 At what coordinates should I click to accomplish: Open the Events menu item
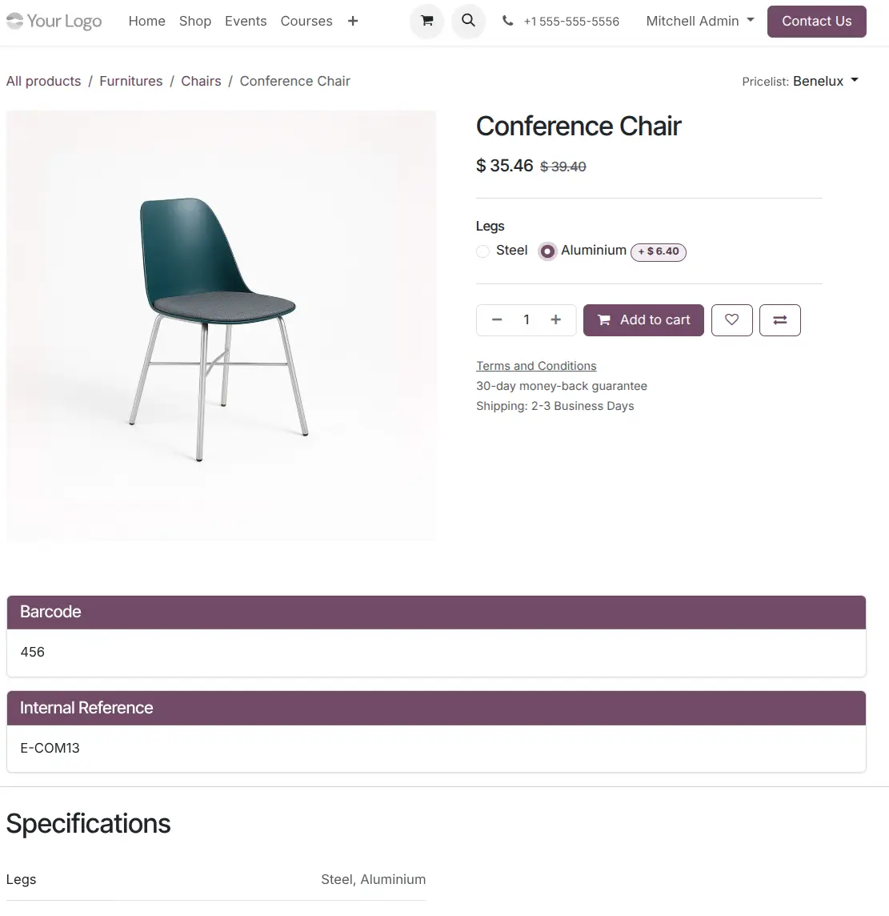246,21
